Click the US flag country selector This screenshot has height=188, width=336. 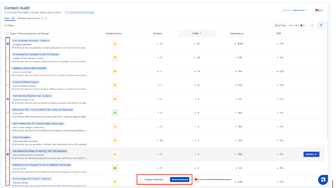click(x=318, y=10)
